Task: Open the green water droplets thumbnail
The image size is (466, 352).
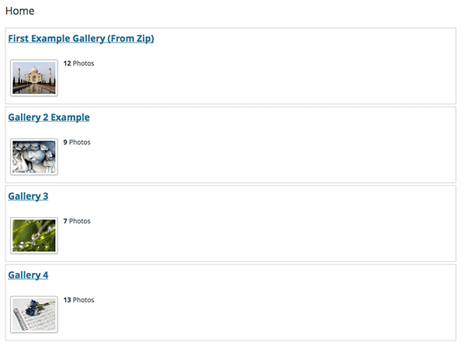Action: (34, 236)
